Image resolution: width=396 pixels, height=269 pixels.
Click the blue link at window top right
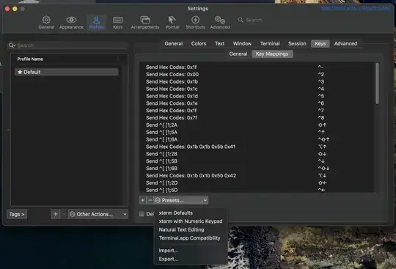tap(355, 8)
